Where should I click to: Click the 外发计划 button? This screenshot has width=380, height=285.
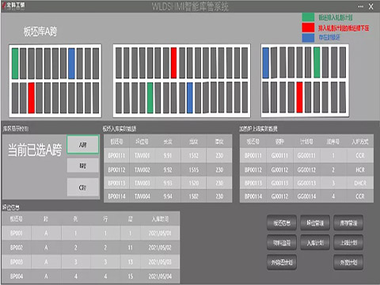point(348,262)
